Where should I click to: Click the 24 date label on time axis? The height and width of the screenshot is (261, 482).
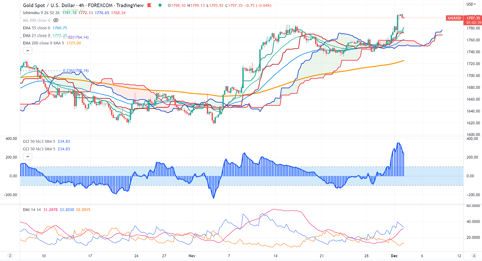(x=136, y=256)
